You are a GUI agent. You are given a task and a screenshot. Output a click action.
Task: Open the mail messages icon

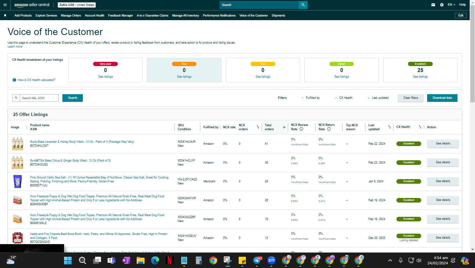(x=433, y=5)
